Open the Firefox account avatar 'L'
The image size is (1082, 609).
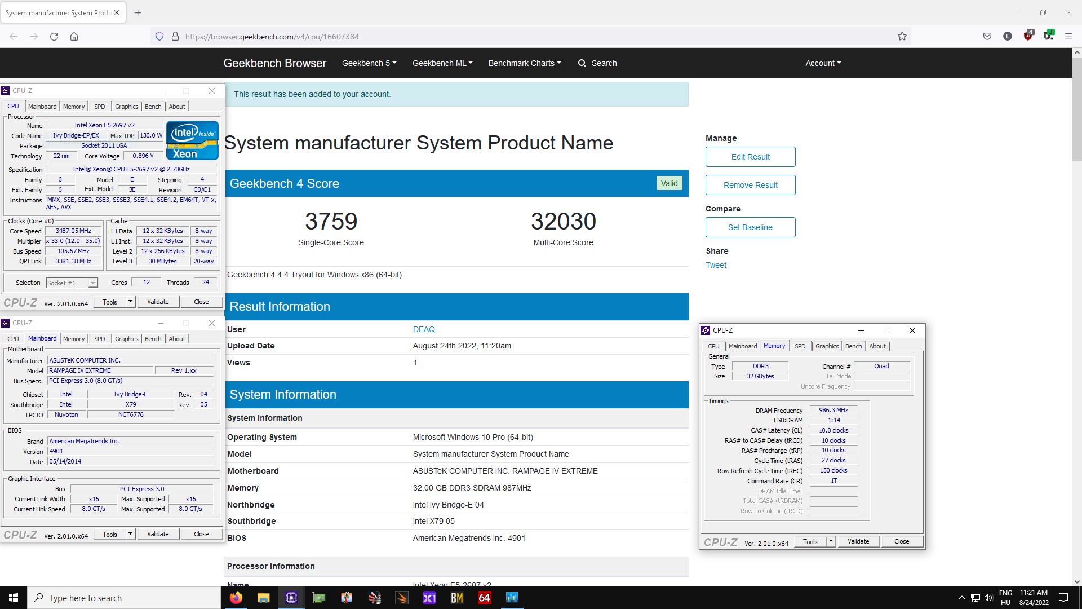(1008, 36)
